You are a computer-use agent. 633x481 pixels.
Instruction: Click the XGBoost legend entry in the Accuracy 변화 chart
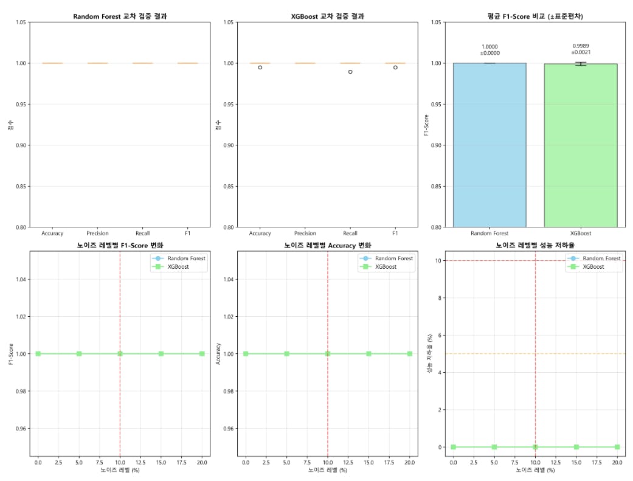point(378,266)
